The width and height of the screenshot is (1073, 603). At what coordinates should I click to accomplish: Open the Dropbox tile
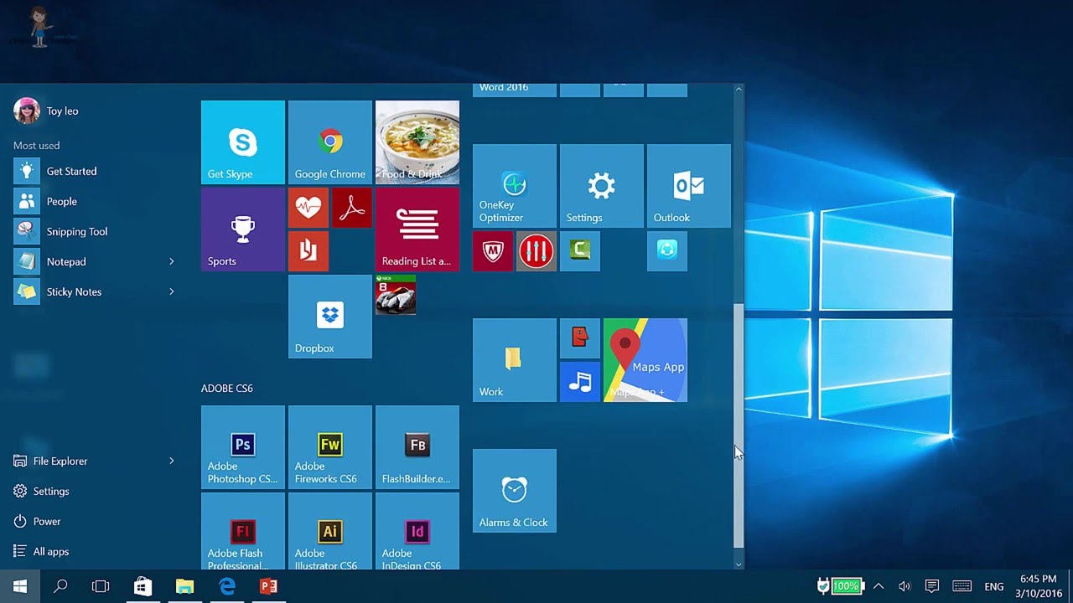pos(330,317)
